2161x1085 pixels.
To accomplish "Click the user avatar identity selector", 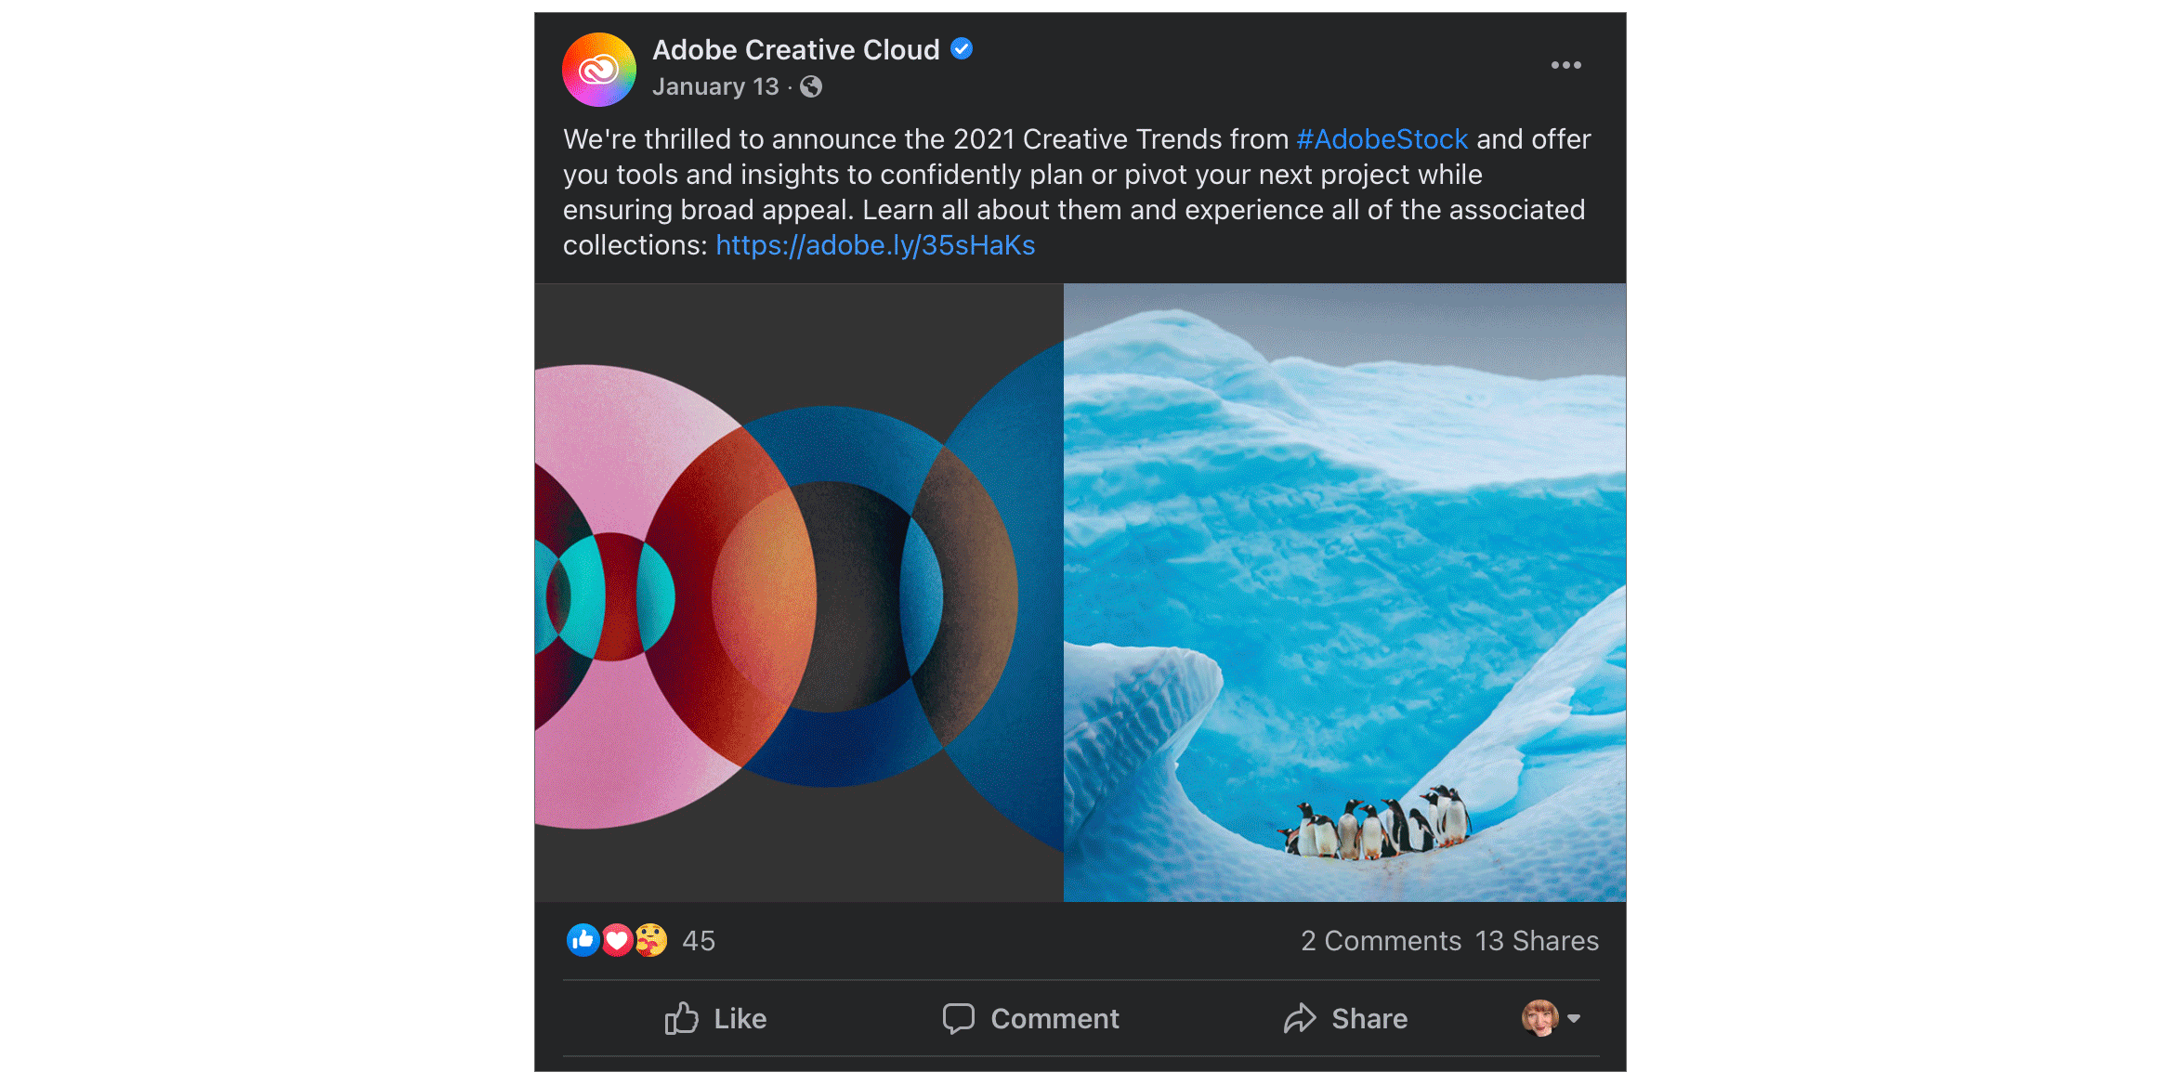I will [1539, 1018].
